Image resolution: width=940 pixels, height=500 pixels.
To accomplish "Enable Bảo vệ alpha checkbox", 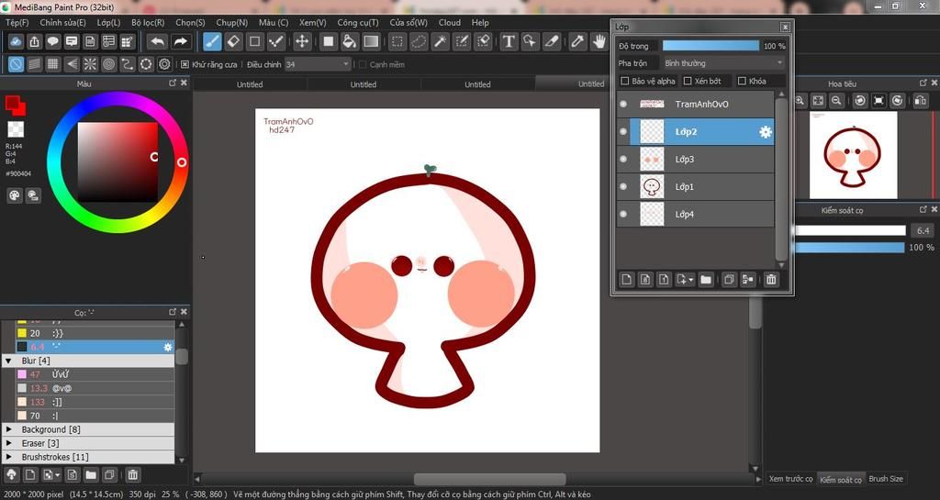I will tap(624, 81).
